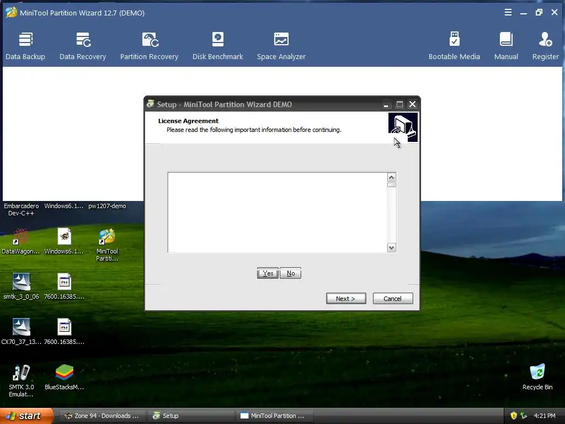Close the Setup dialog window
The width and height of the screenshot is (565, 424).
point(413,104)
